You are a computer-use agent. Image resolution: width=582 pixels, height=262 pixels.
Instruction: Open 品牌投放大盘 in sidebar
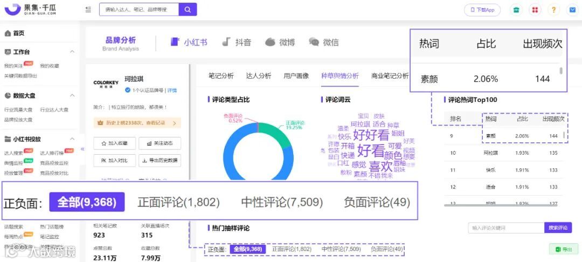[x=18, y=120]
